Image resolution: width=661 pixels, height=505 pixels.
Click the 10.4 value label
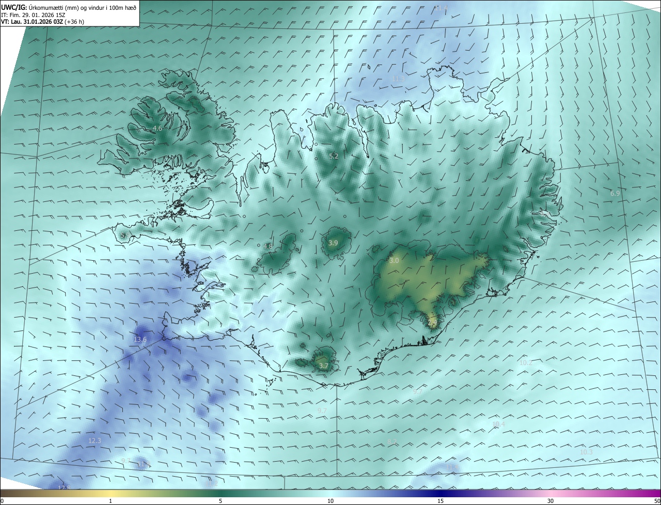tap(498, 424)
